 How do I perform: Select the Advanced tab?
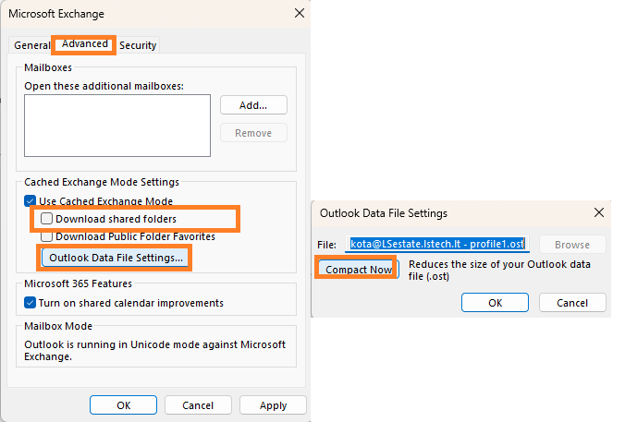[x=84, y=43]
